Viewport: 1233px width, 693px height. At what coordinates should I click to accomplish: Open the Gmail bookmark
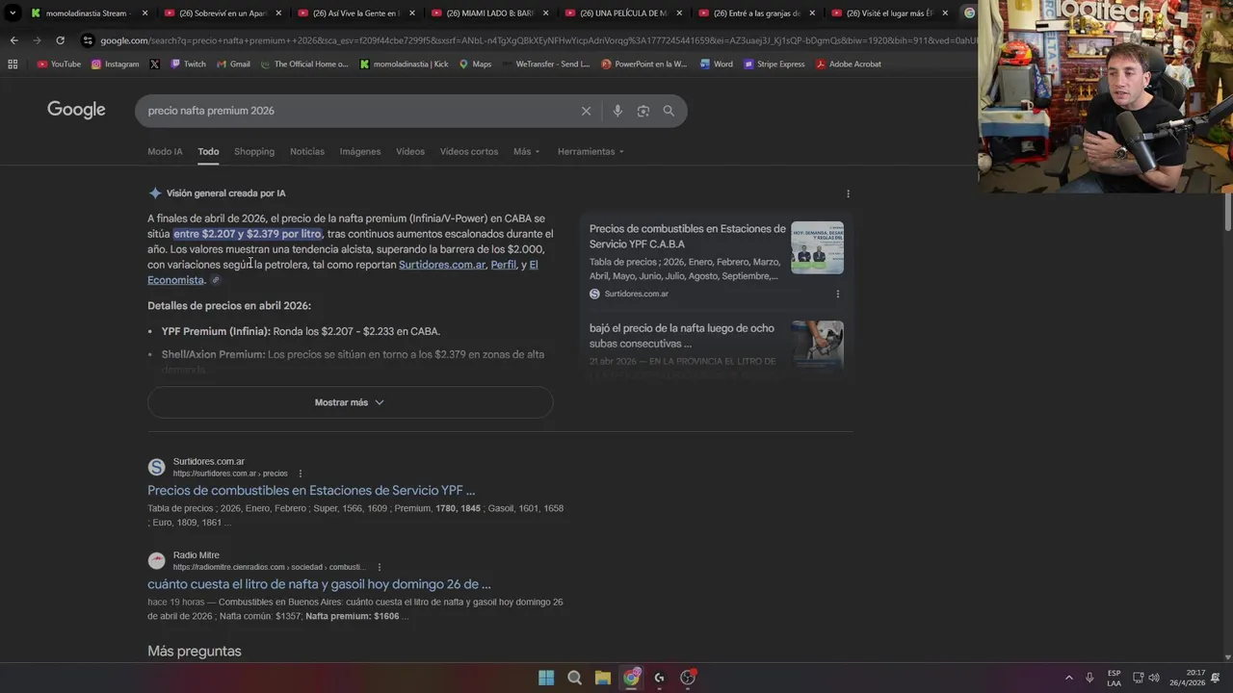[x=233, y=64]
